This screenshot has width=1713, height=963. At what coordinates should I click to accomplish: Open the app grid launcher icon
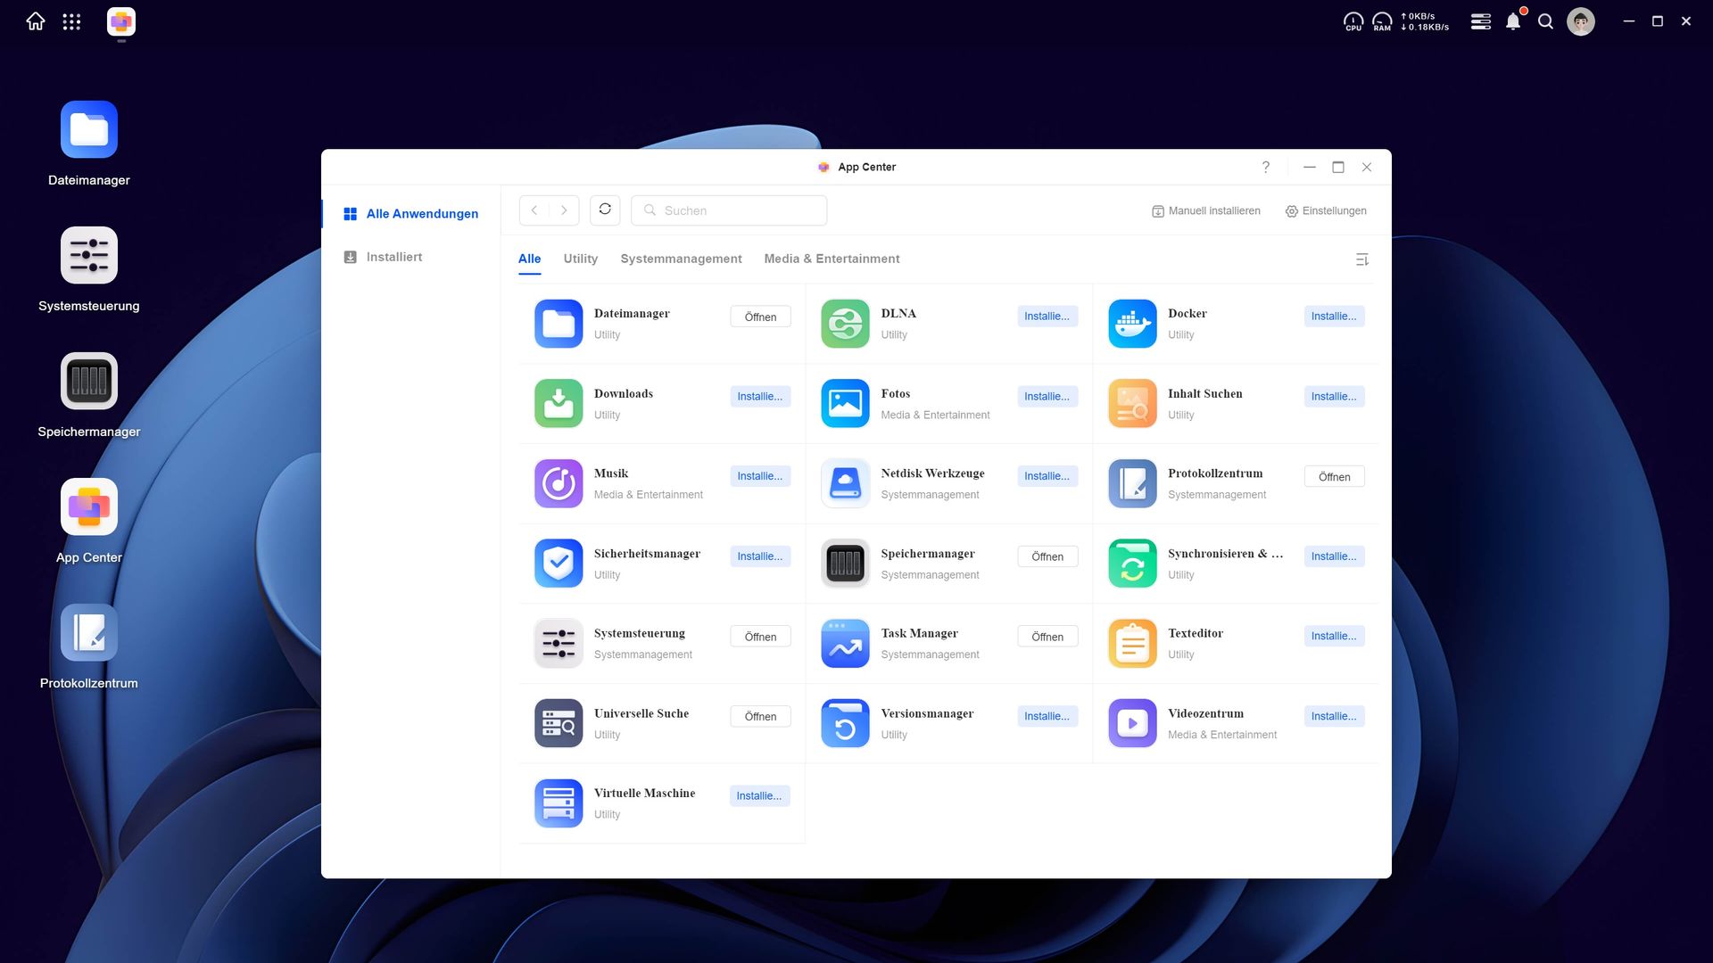pos(71,21)
